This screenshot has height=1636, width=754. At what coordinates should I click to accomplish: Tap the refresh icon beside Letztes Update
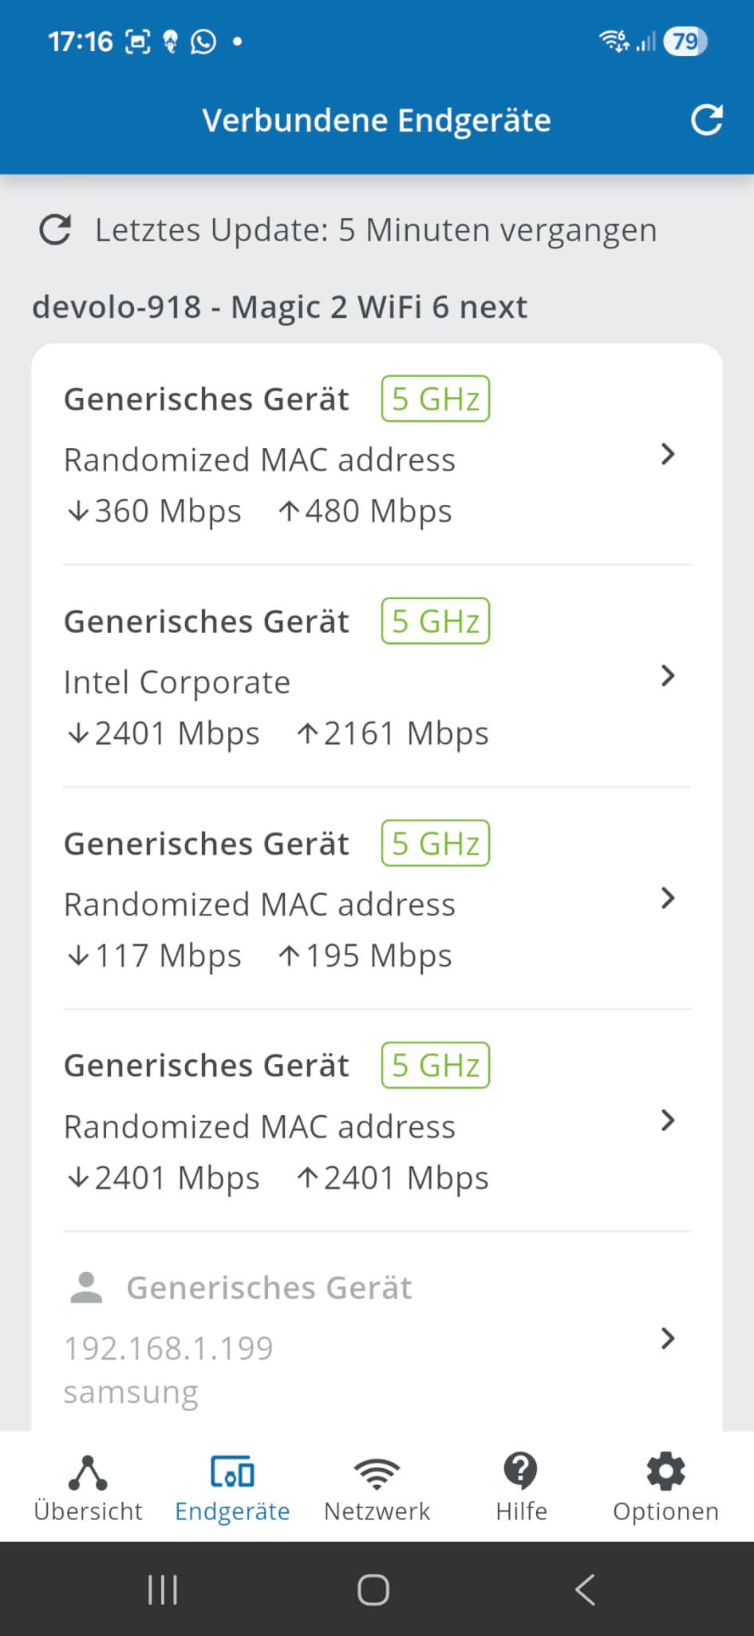(x=55, y=230)
